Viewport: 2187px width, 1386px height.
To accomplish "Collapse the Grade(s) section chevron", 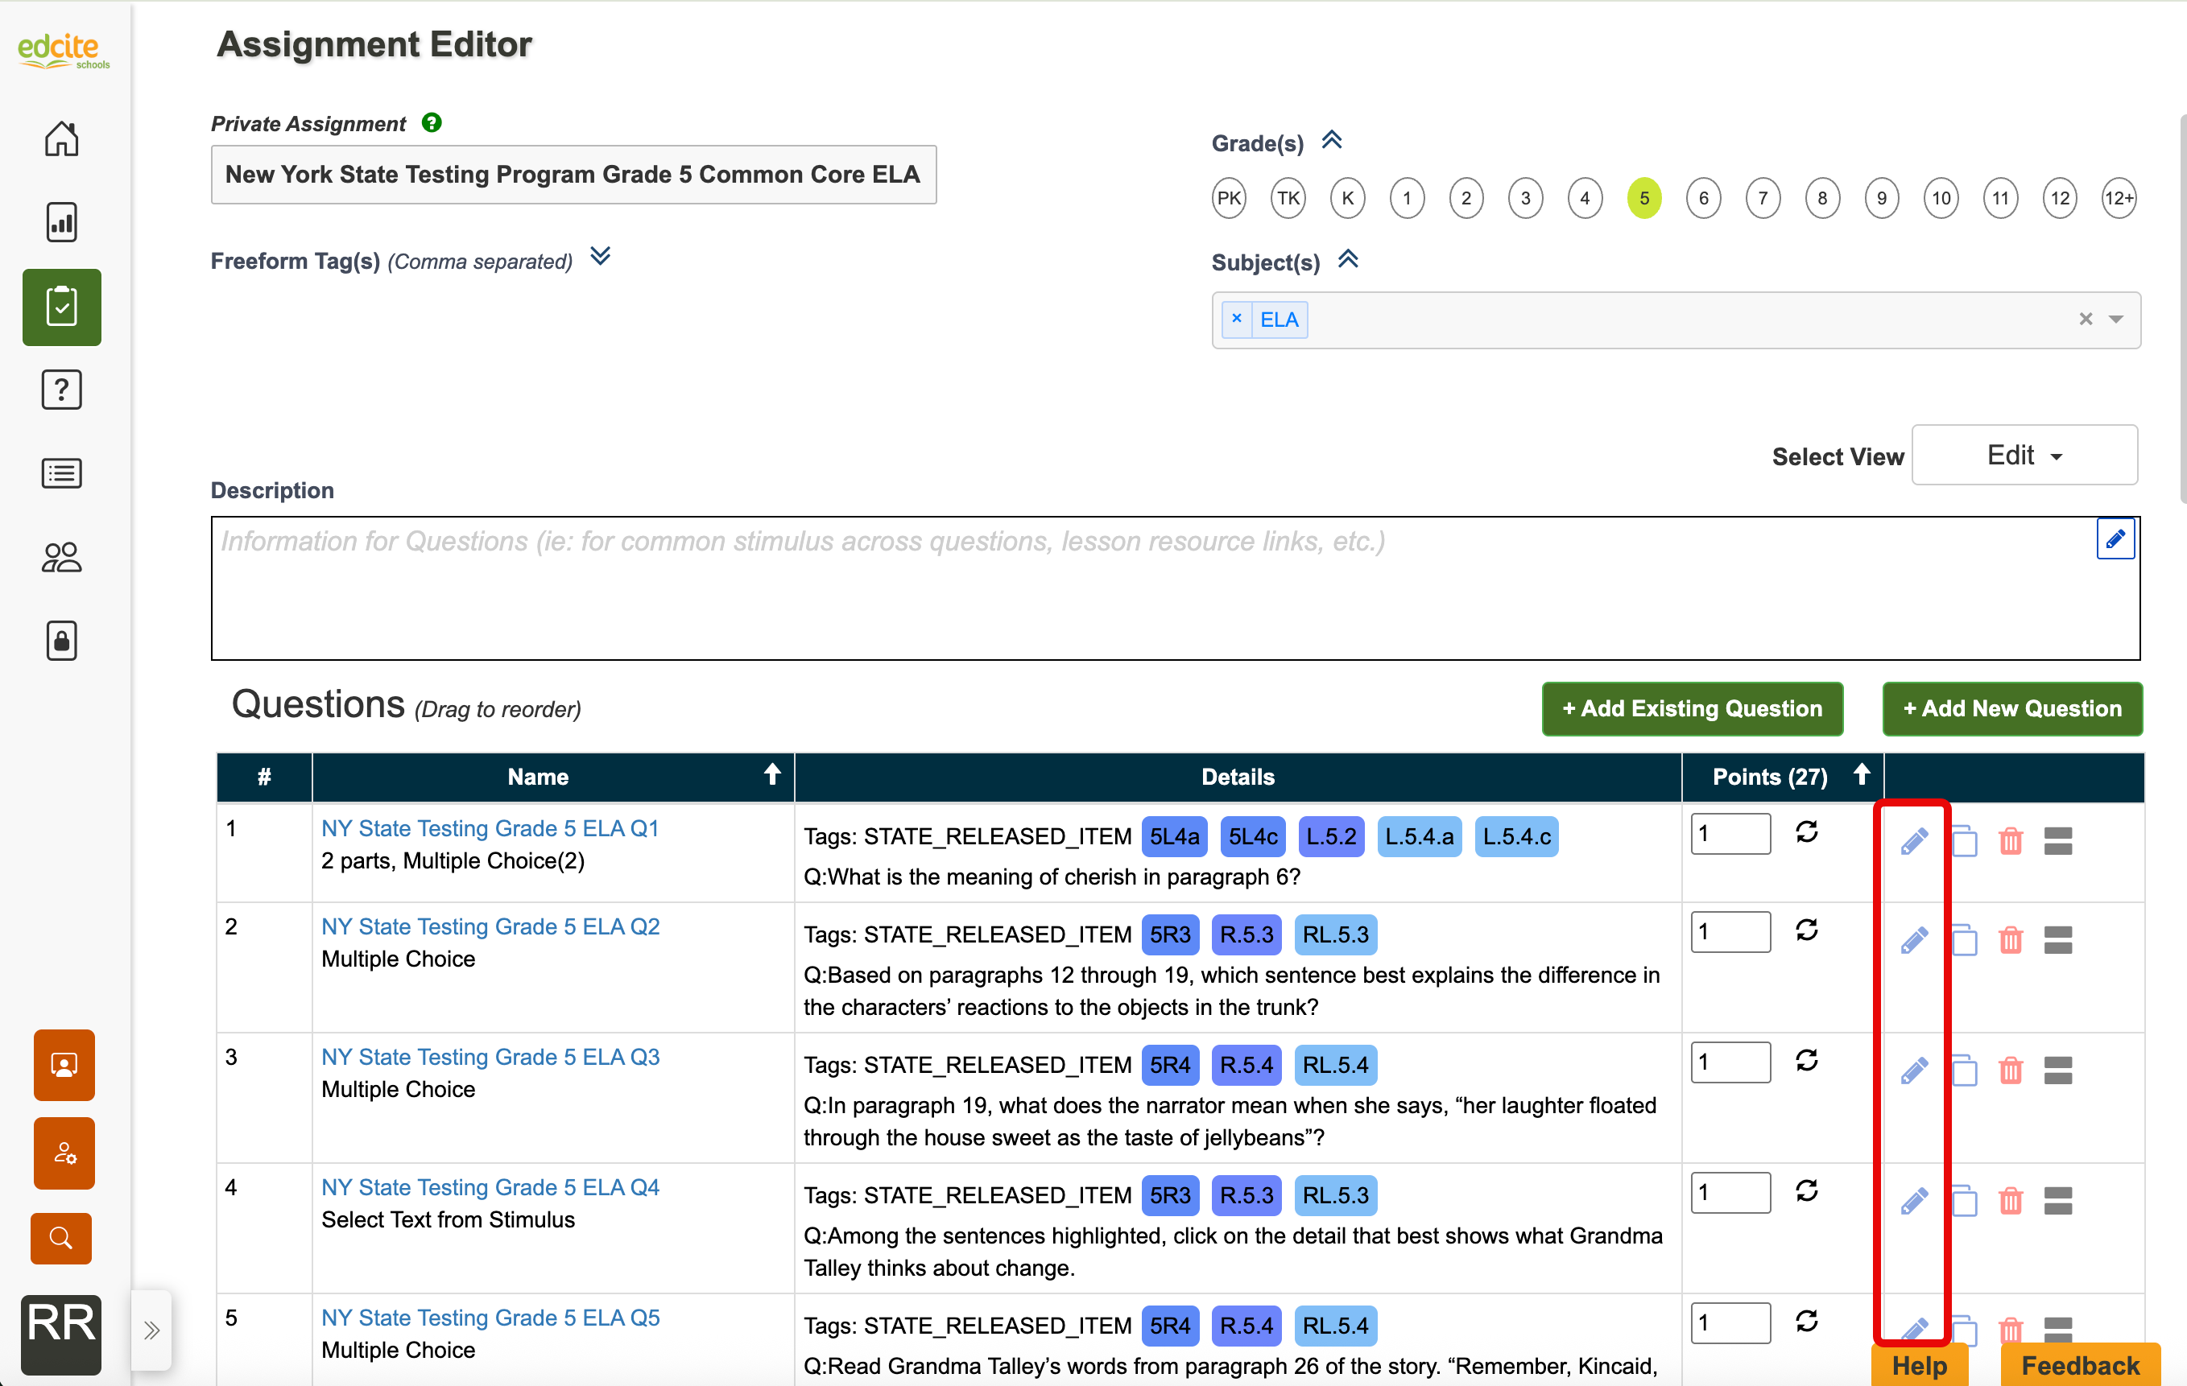I will pyautogui.click(x=1332, y=141).
